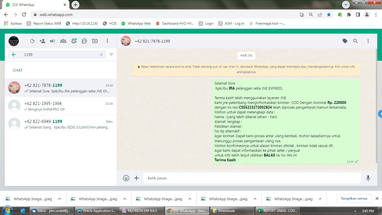
Task: Search within the conversation via magnifier icon
Action: pyautogui.click(x=355, y=41)
